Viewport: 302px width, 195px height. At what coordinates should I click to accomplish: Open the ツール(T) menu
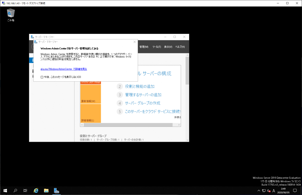coord(157,47)
